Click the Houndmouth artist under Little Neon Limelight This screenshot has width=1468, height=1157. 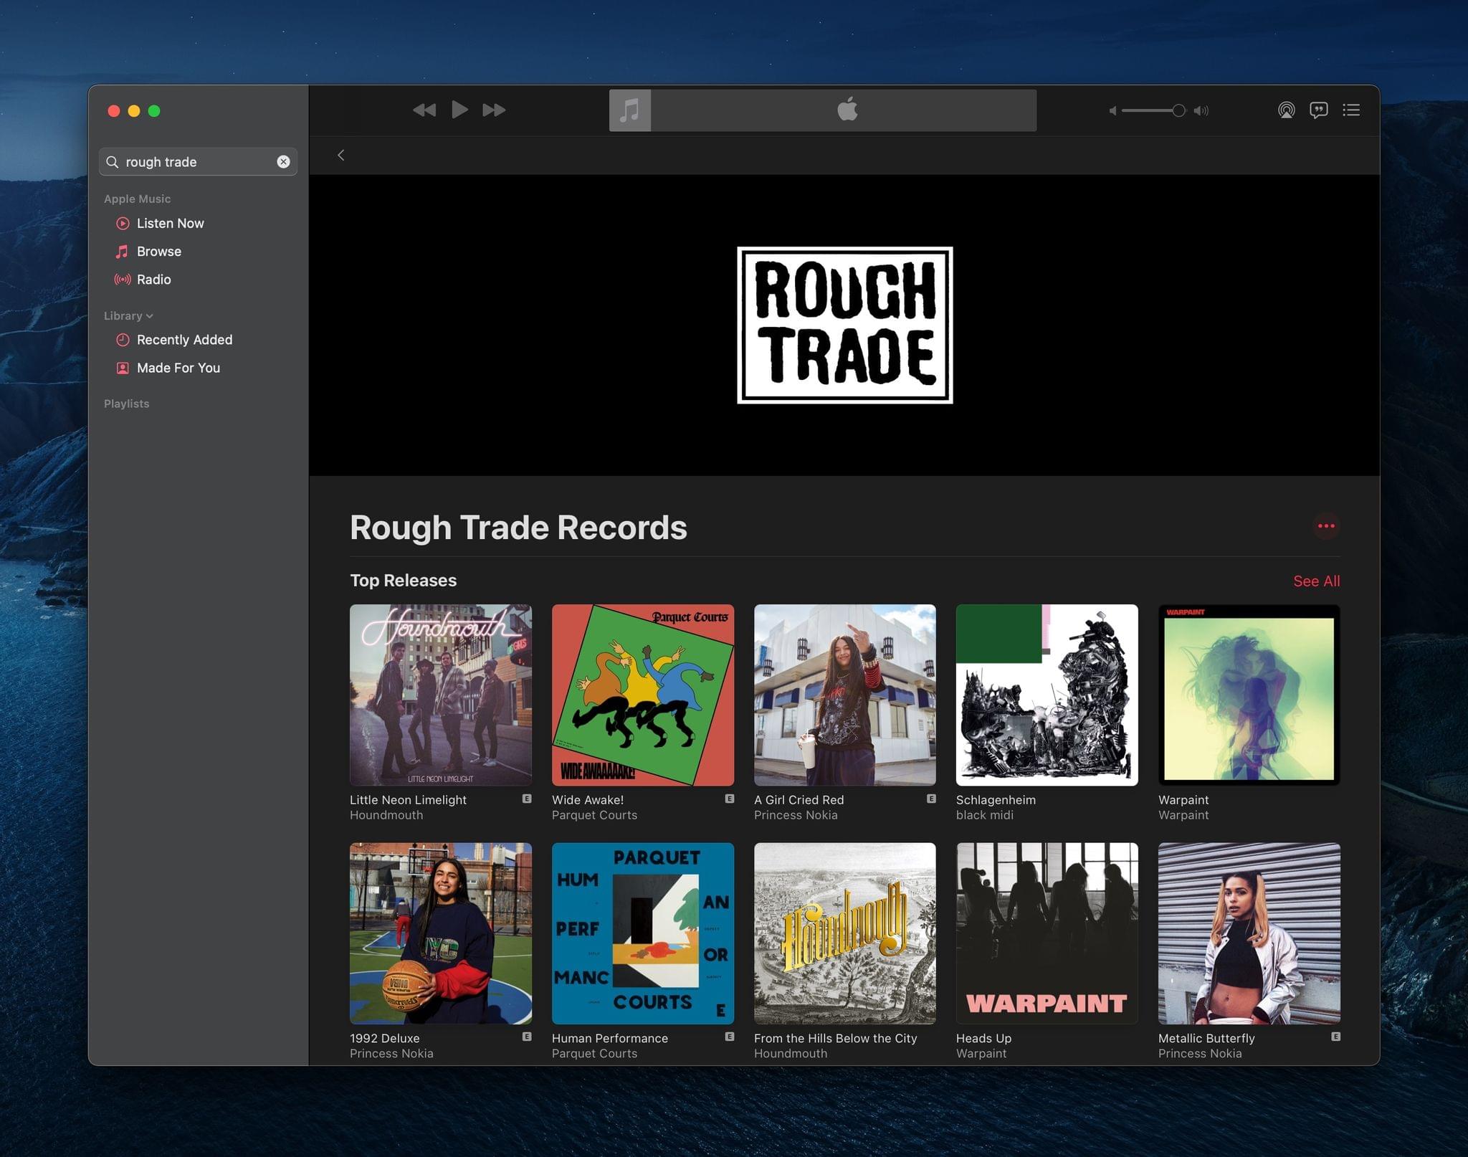coord(386,815)
